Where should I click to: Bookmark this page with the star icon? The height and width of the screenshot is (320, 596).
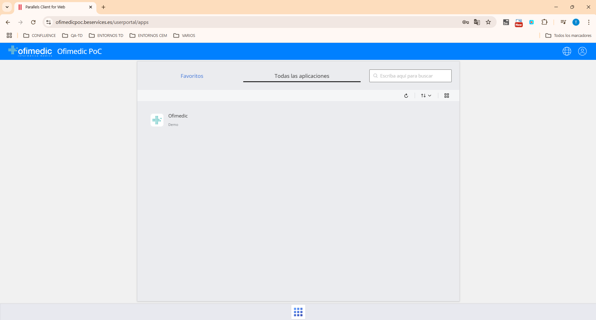click(488, 22)
